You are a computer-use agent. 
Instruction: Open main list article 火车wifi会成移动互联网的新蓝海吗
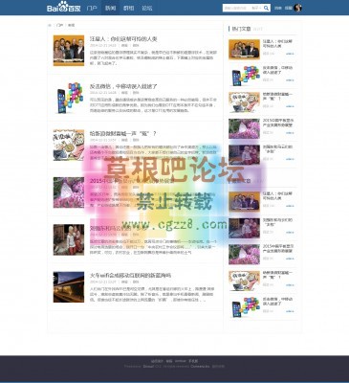point(130,275)
